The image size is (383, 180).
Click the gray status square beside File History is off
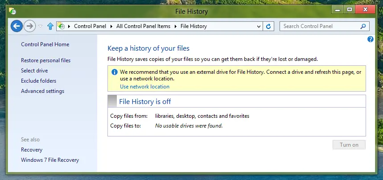(112, 101)
